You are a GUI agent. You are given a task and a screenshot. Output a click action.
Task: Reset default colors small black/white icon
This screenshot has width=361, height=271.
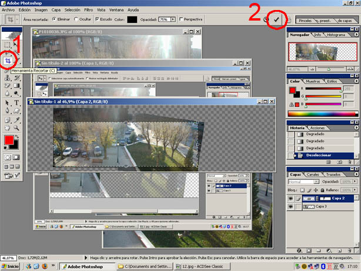[6, 148]
